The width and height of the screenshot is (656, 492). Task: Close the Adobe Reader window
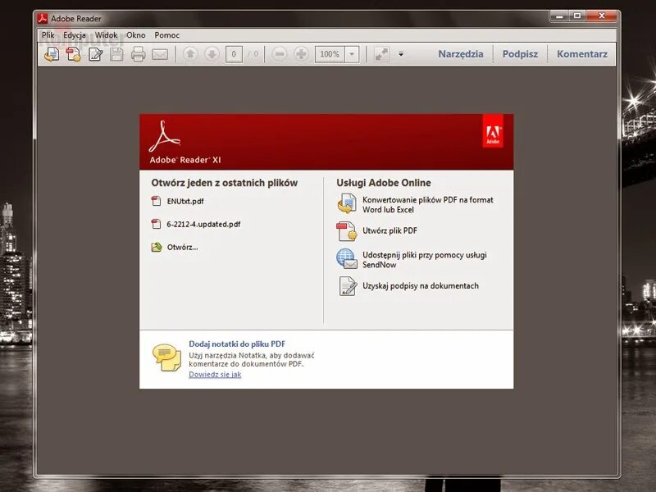click(602, 16)
